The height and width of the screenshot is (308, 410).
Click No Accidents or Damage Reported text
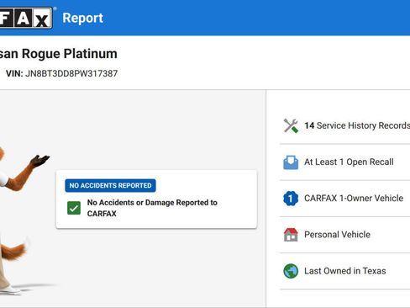(152, 208)
